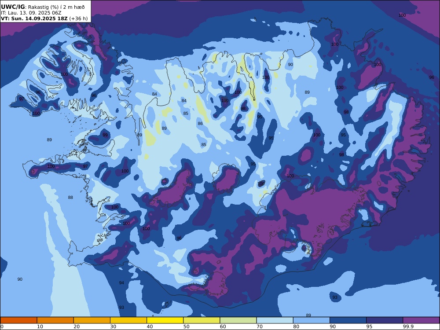Click the "10" legend scale label

40,326
